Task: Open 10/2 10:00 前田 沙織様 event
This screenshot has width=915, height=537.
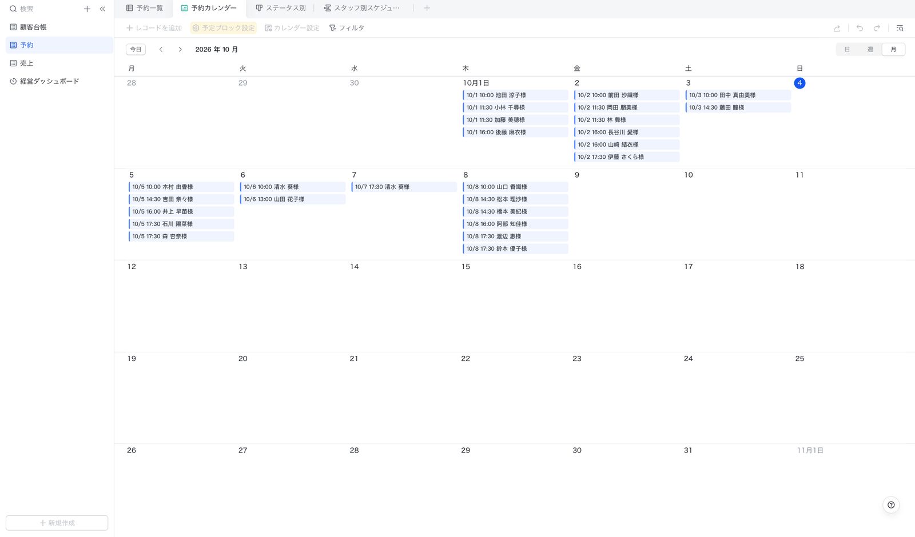Action: [x=627, y=95]
